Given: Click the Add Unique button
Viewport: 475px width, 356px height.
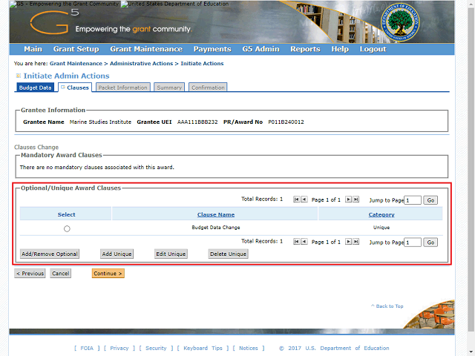Looking at the screenshot, I should [x=117, y=254].
